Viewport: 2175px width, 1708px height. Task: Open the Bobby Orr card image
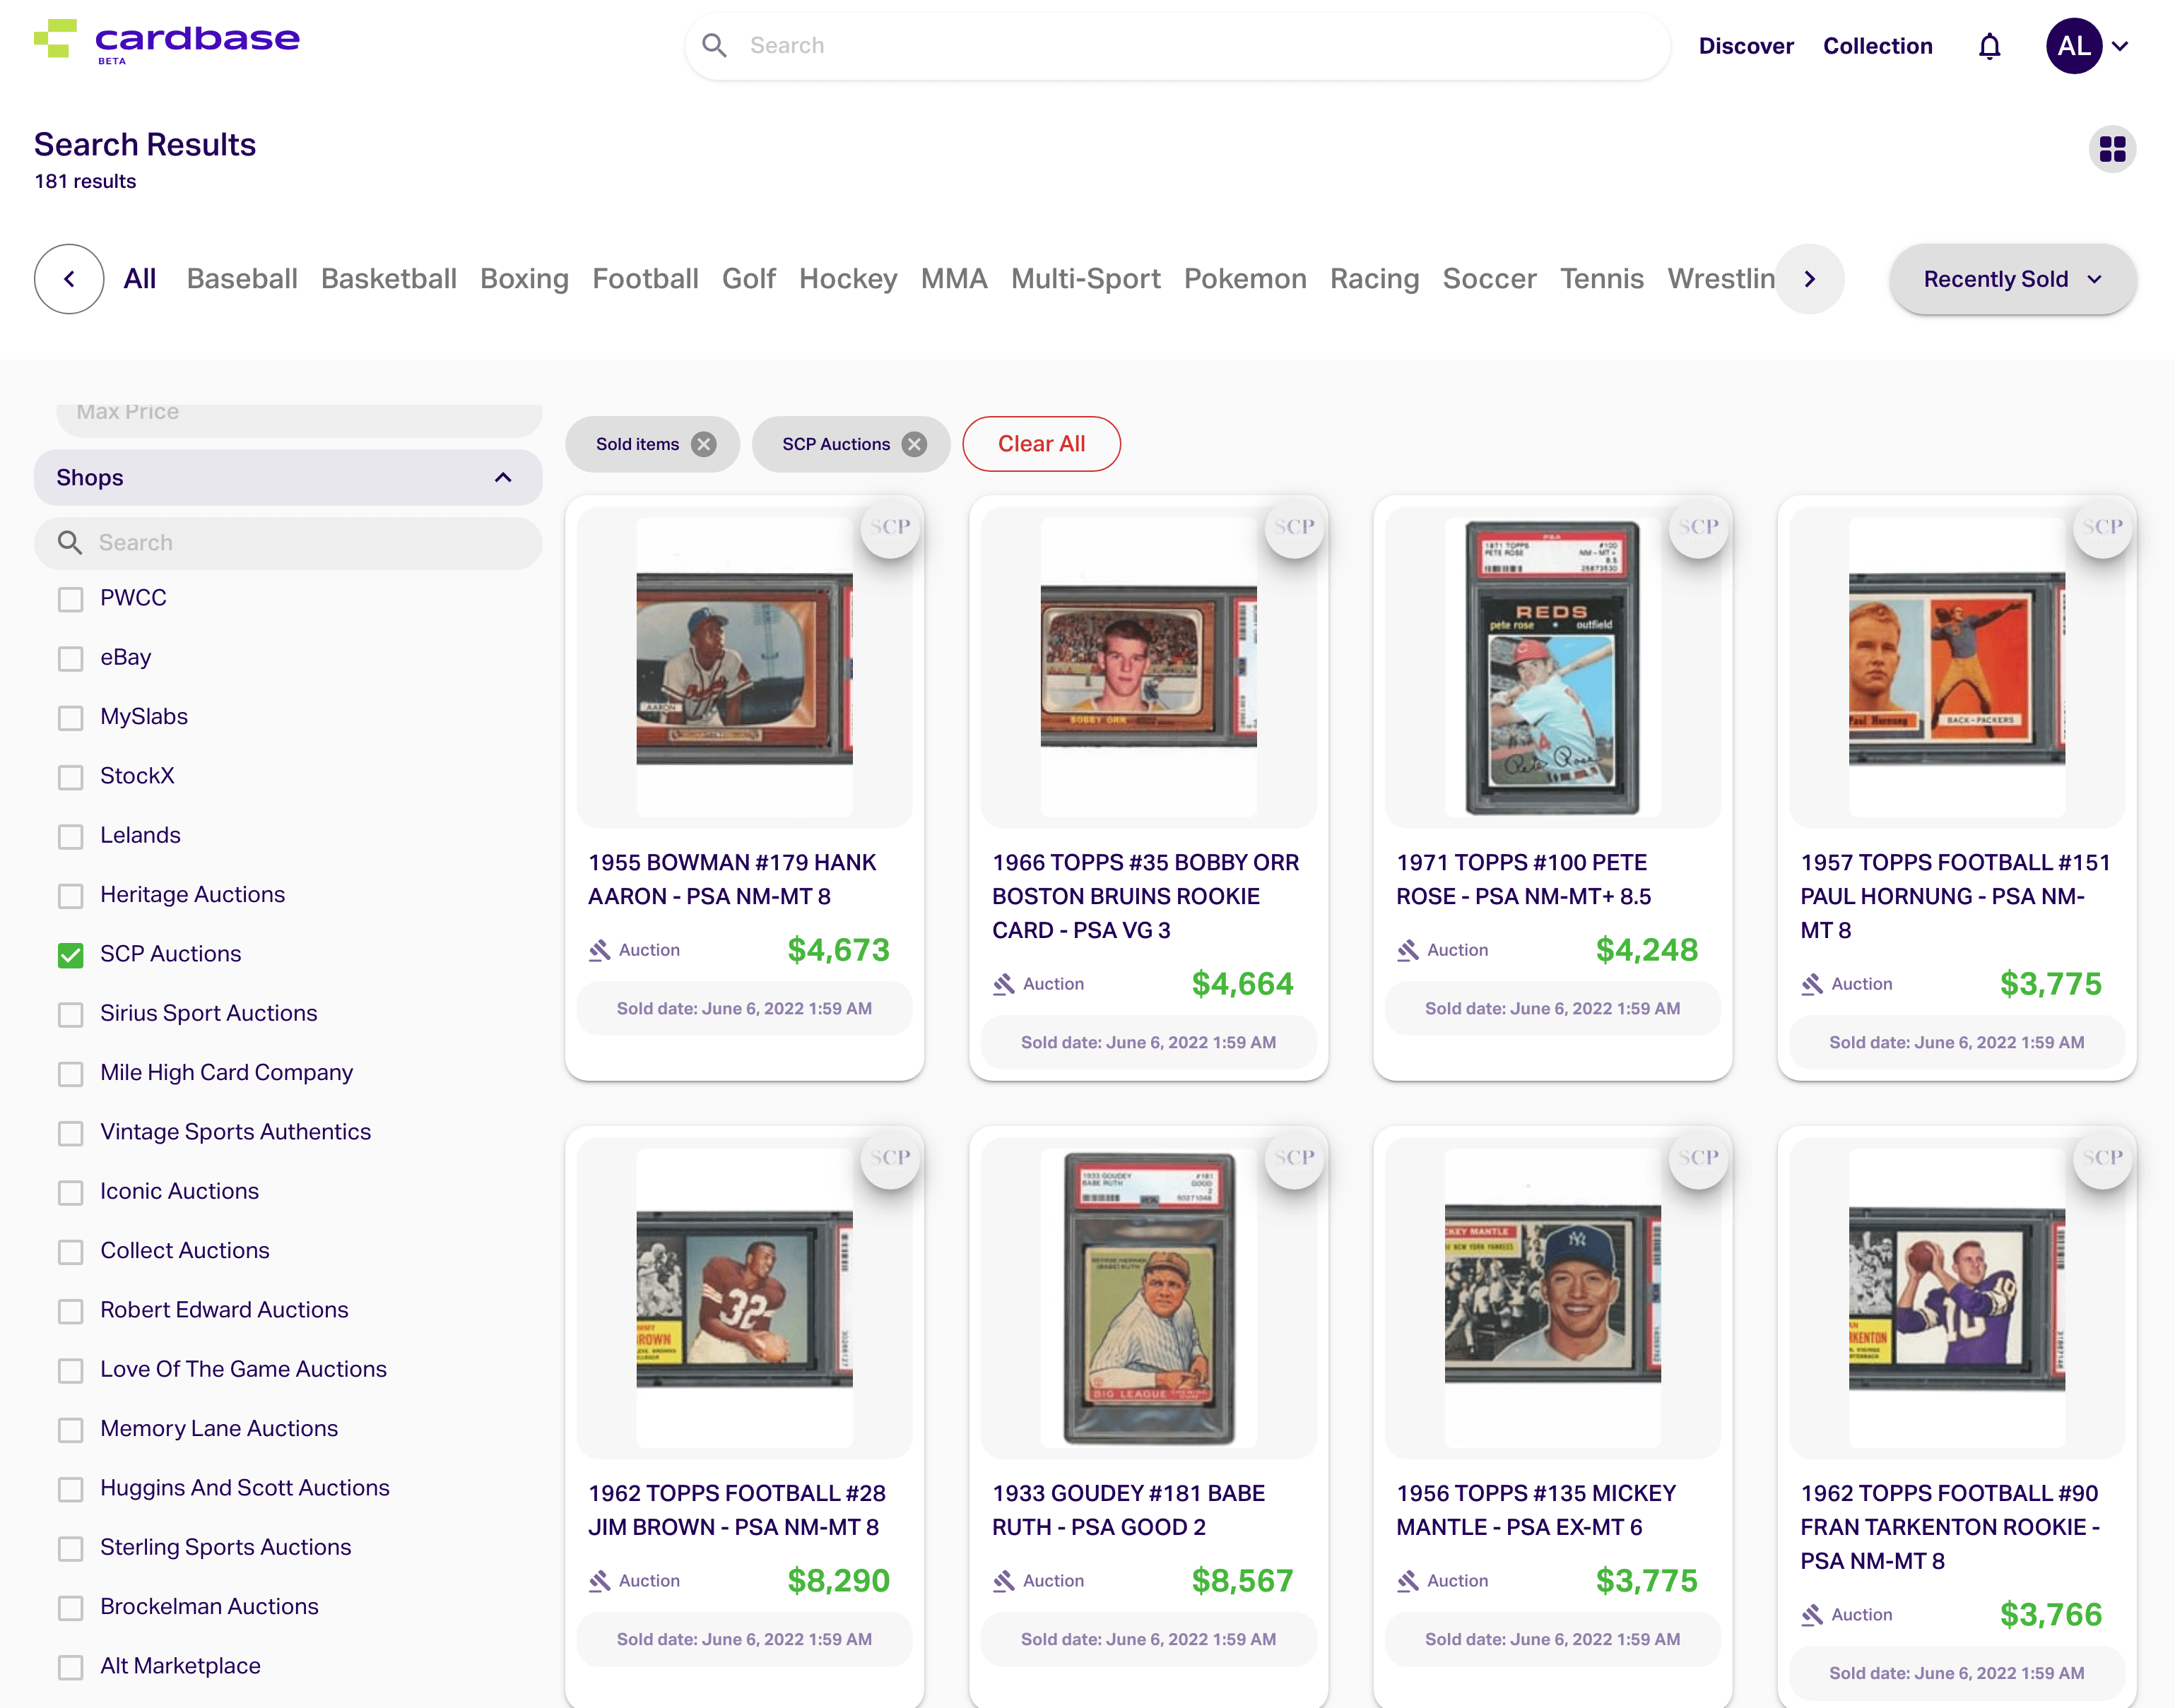coord(1148,668)
